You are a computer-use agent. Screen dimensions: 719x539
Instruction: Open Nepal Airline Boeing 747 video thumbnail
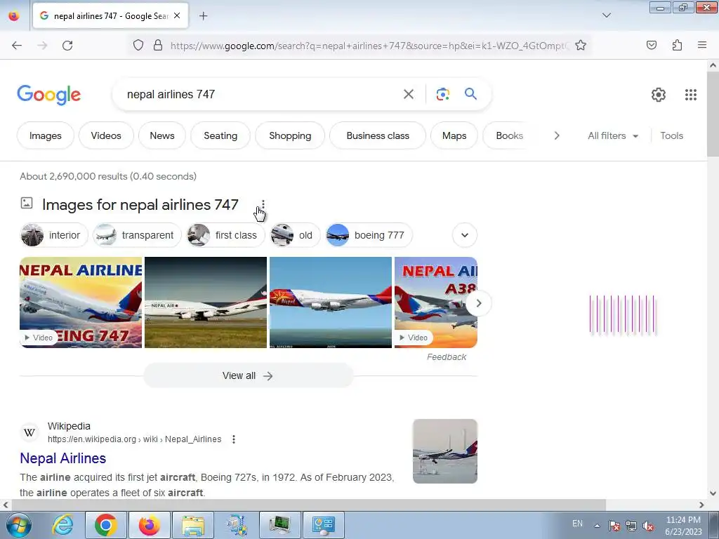81,302
